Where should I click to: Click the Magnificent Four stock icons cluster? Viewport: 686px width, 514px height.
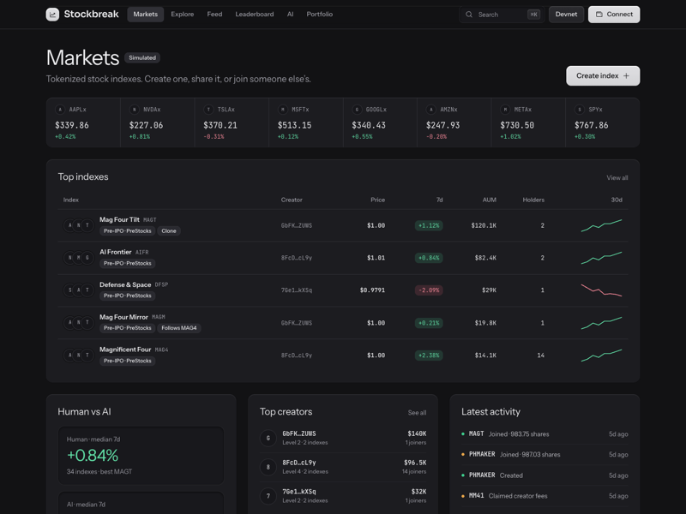78,356
